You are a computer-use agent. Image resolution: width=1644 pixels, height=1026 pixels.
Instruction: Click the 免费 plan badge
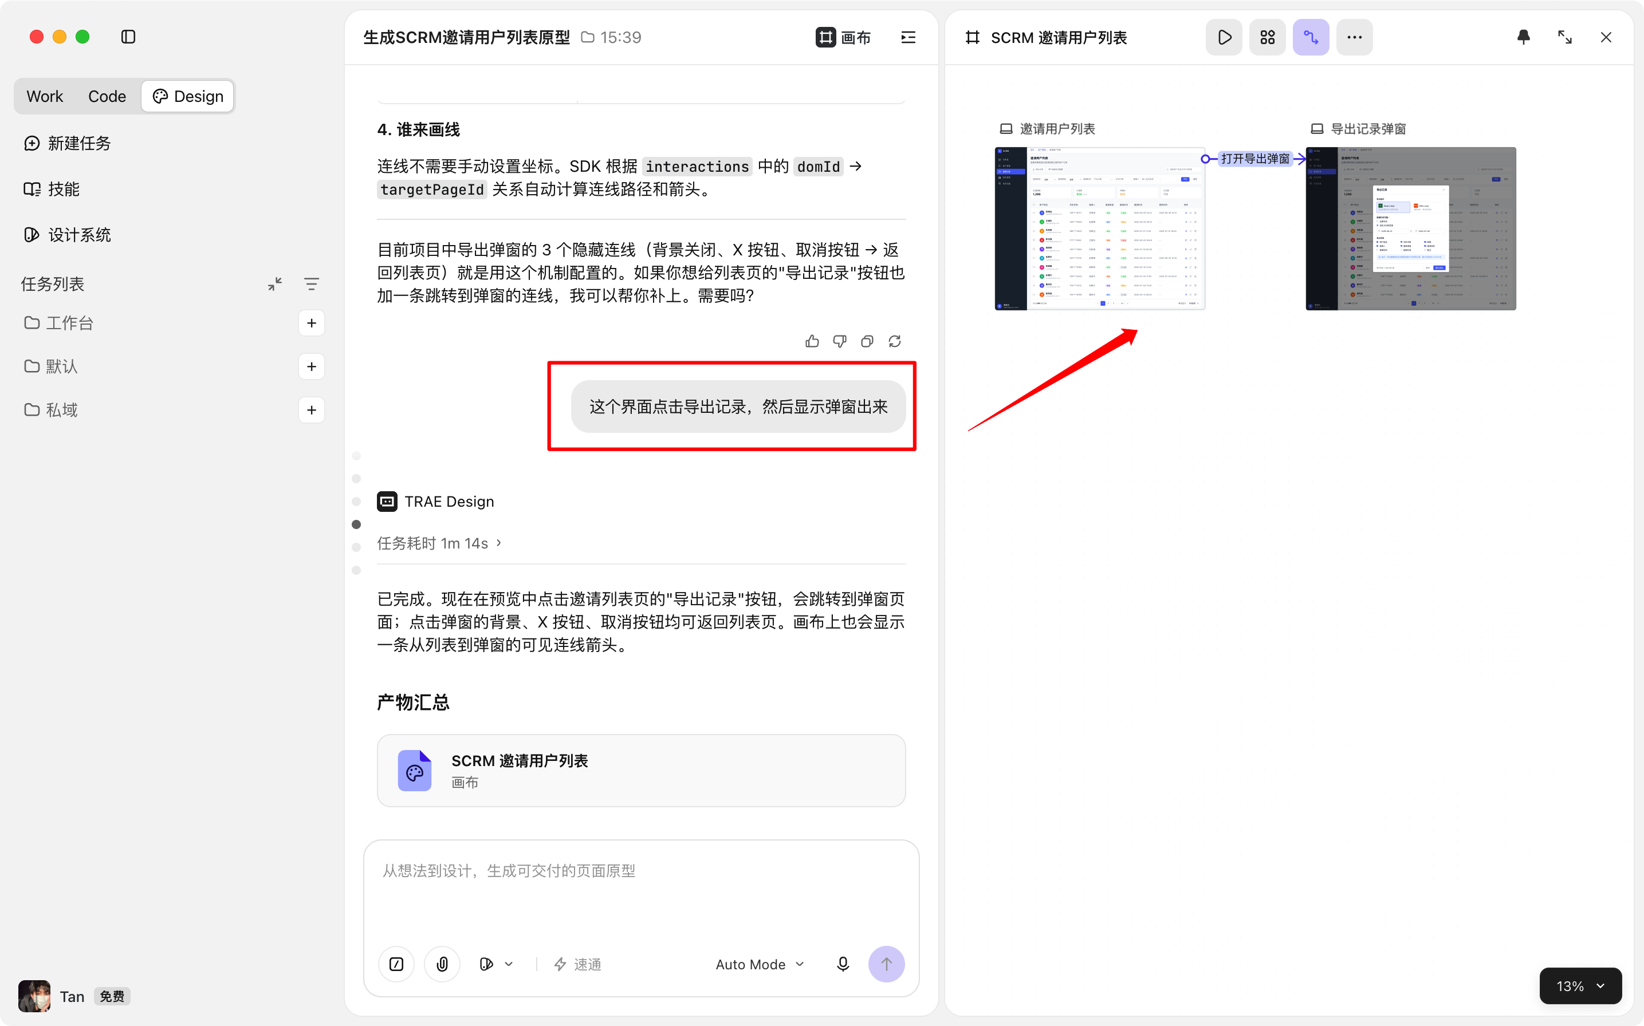click(112, 996)
